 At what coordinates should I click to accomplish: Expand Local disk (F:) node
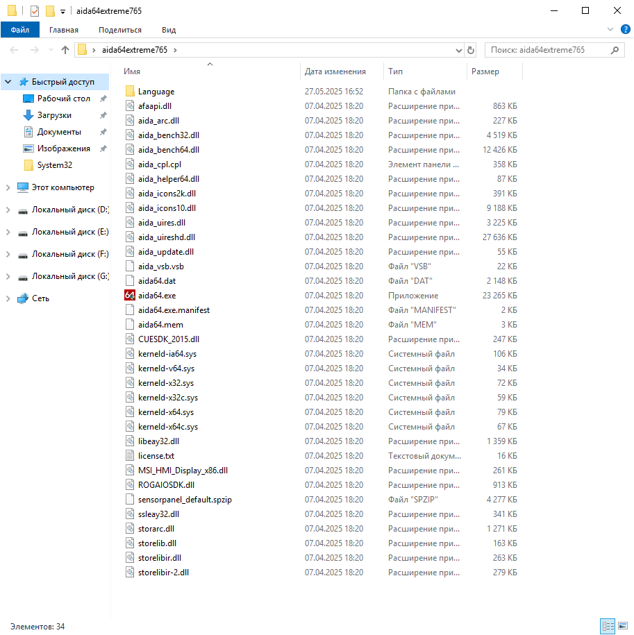coord(8,254)
